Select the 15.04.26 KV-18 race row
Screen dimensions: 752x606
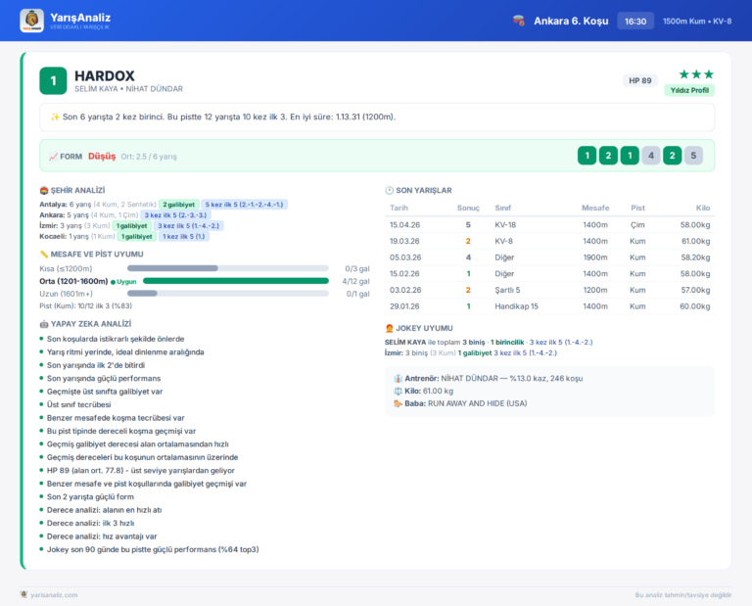click(549, 225)
